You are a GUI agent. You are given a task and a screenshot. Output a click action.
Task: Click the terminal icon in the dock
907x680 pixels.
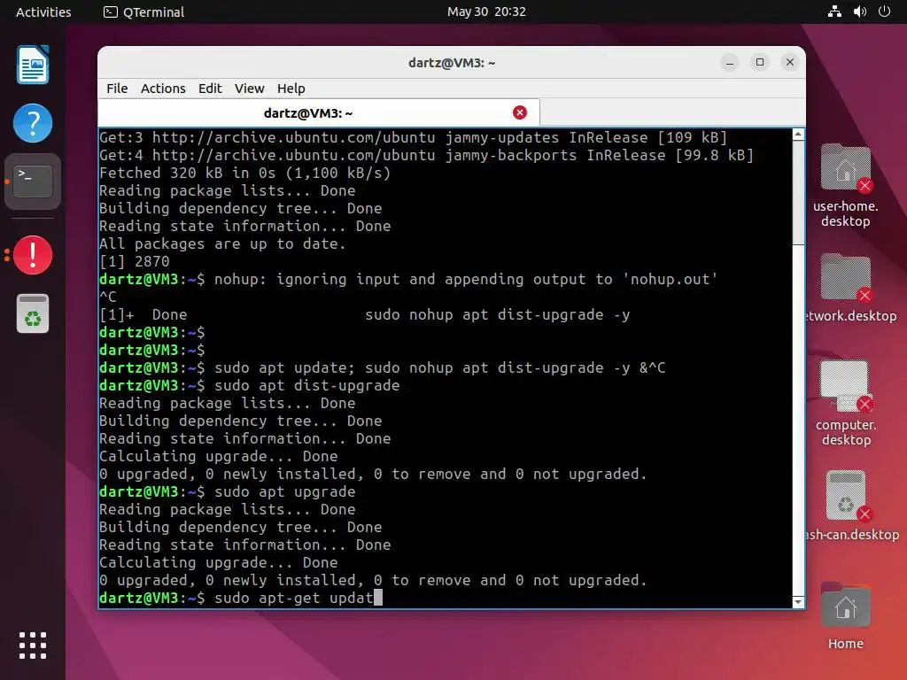(33, 181)
